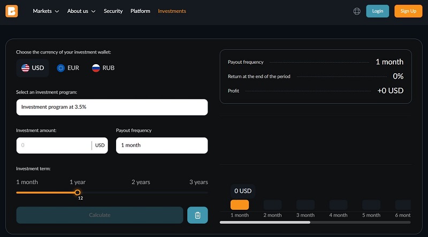
Task: Select the orange 1 month chart bar
Action: pyautogui.click(x=239, y=205)
